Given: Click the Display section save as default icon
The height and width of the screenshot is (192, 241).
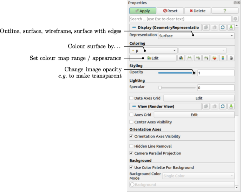Looking at the screenshot, I should [231, 27].
